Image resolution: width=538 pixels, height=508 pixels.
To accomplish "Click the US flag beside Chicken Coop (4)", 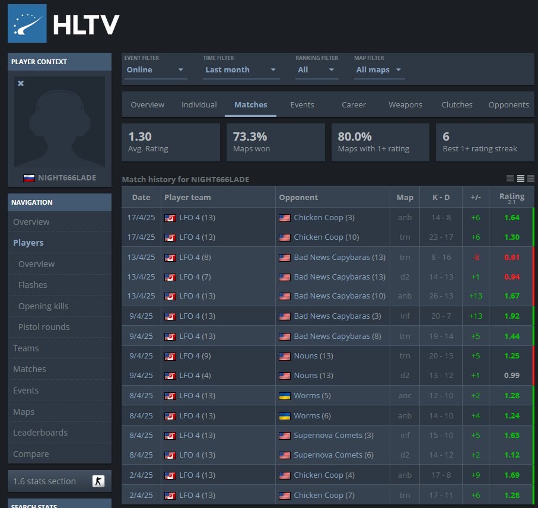I will coord(285,476).
